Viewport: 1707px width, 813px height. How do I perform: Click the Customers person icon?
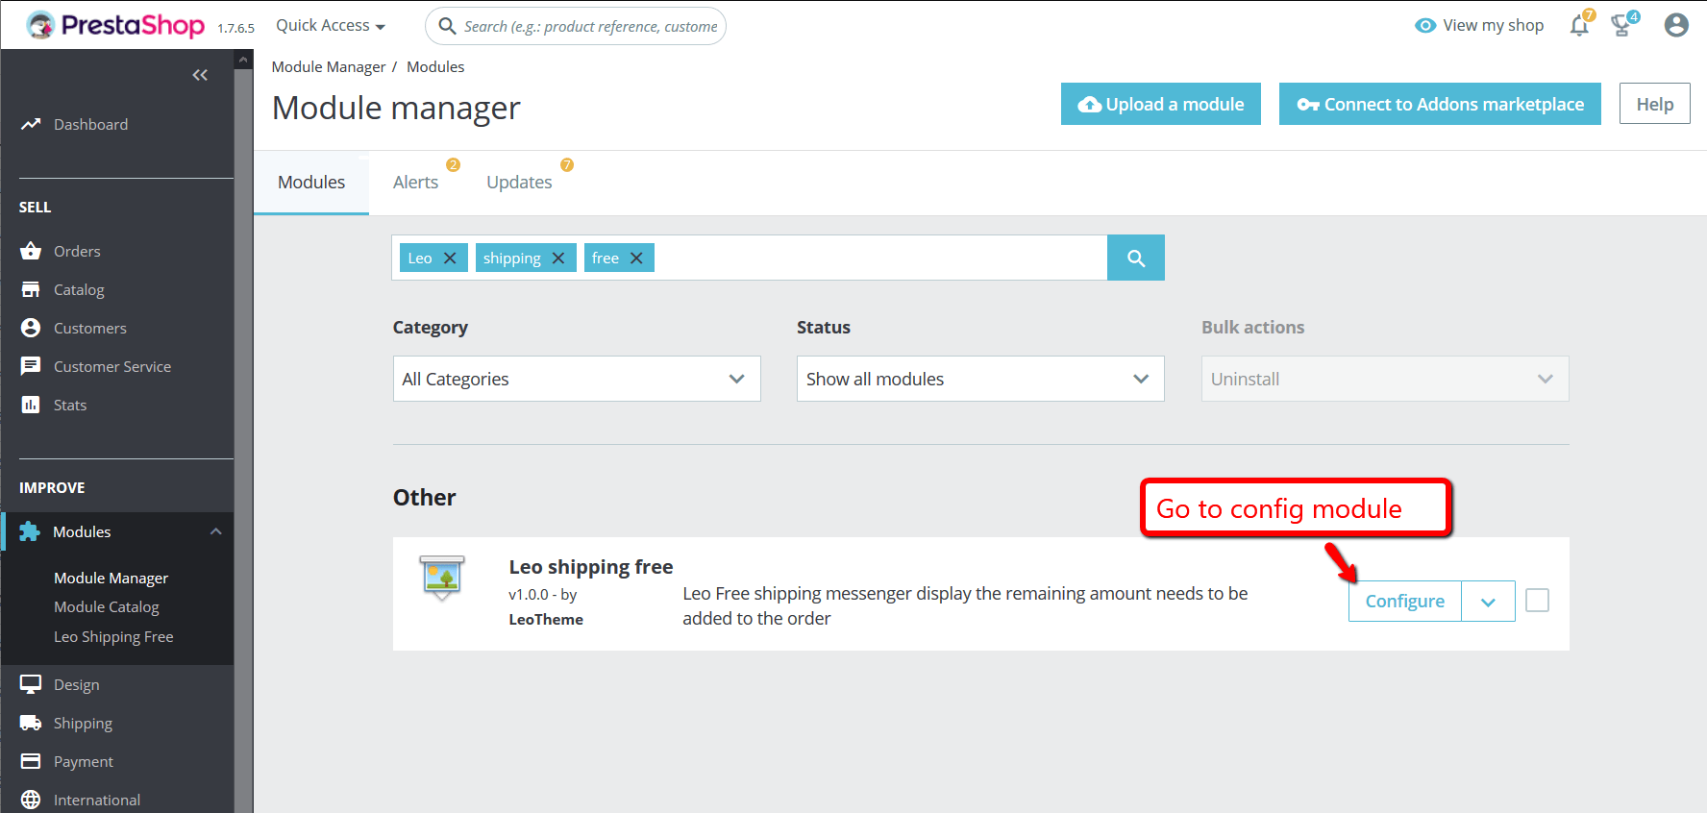tap(31, 328)
